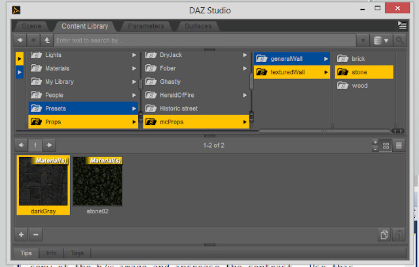The width and height of the screenshot is (419, 267).
Task: Expand the DryJack folder arrow
Action: 245,55
